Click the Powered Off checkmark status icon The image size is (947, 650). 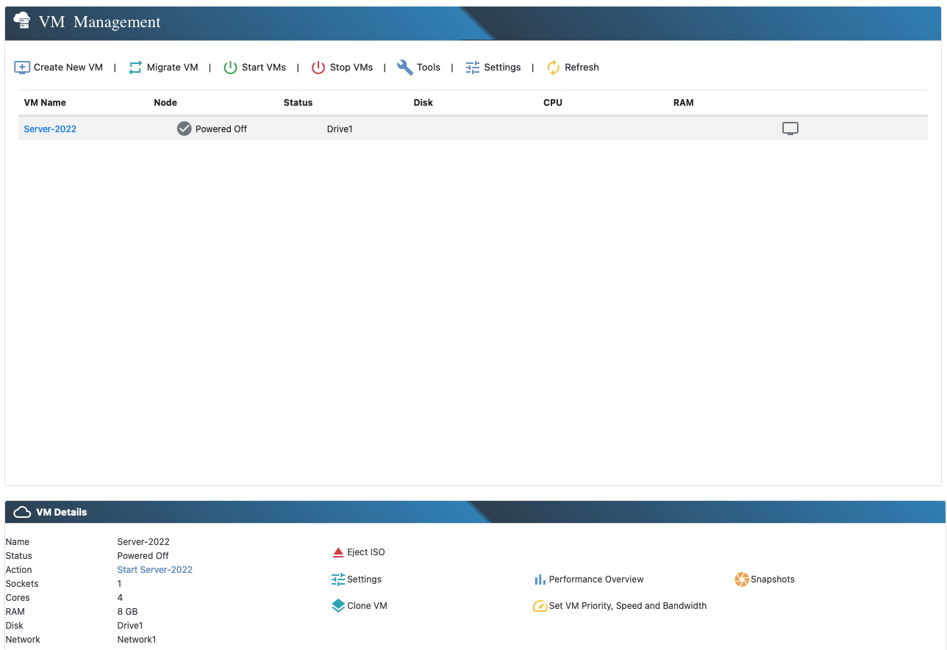pyautogui.click(x=185, y=129)
